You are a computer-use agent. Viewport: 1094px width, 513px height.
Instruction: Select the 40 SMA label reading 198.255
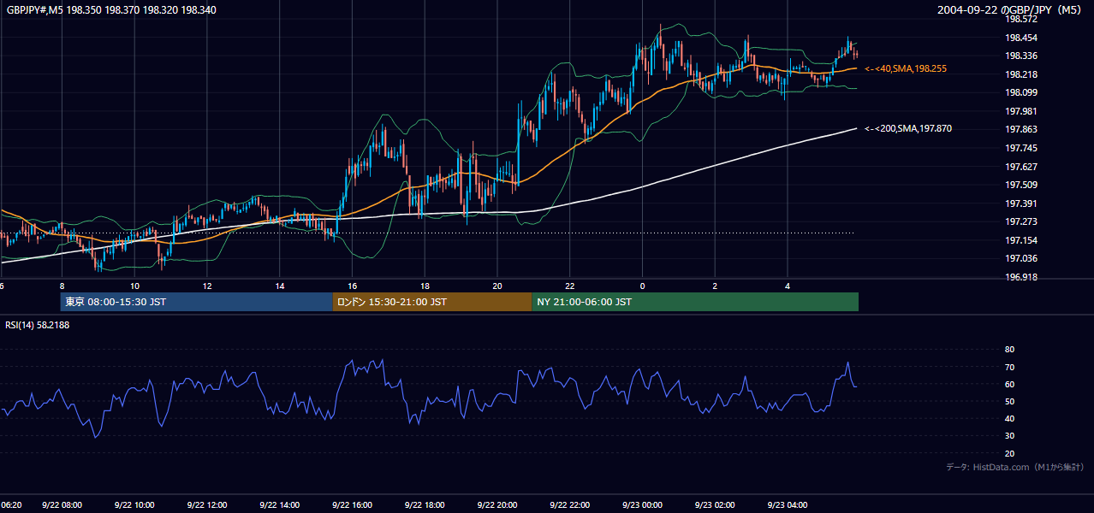[906, 68]
